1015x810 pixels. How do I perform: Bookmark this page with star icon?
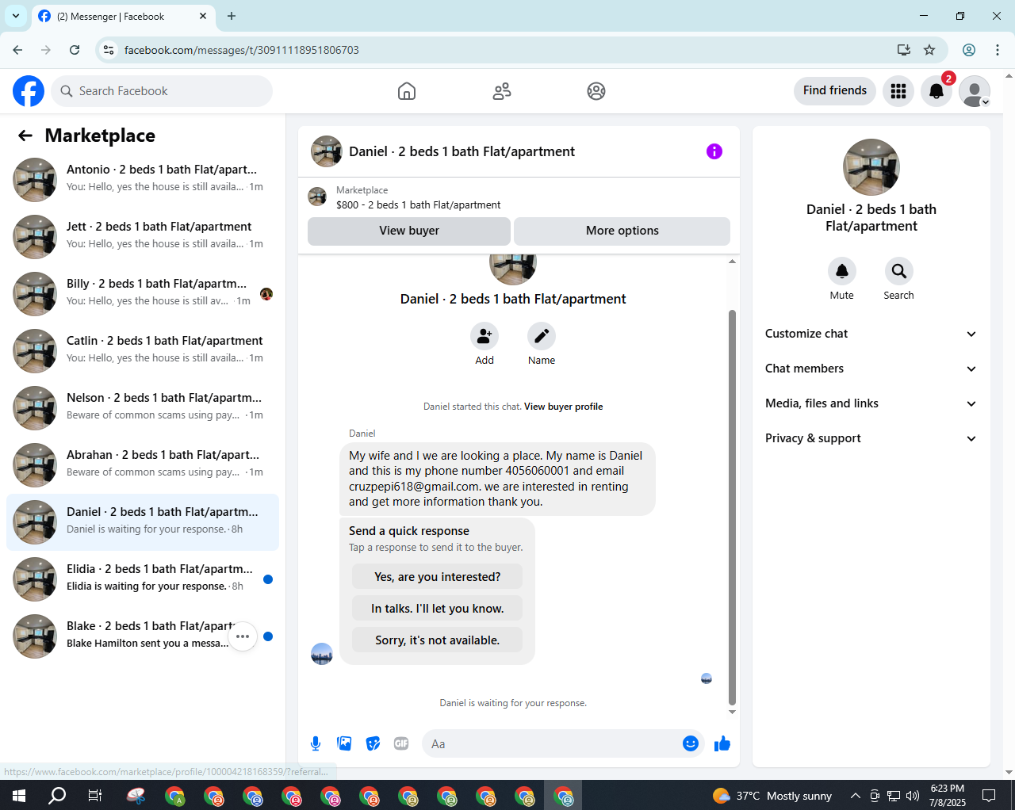pyautogui.click(x=929, y=50)
